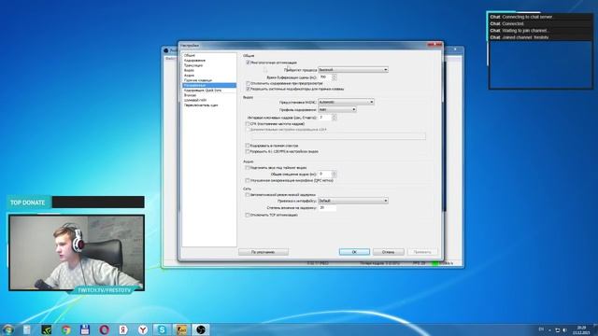Image resolution: width=598 pixels, height=336 pixels.
Task: Select 'Общие' in settings sidebar
Action: coord(190,56)
